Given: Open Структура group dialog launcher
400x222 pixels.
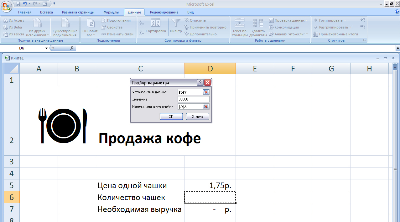Looking at the screenshot, I should click(365, 40).
